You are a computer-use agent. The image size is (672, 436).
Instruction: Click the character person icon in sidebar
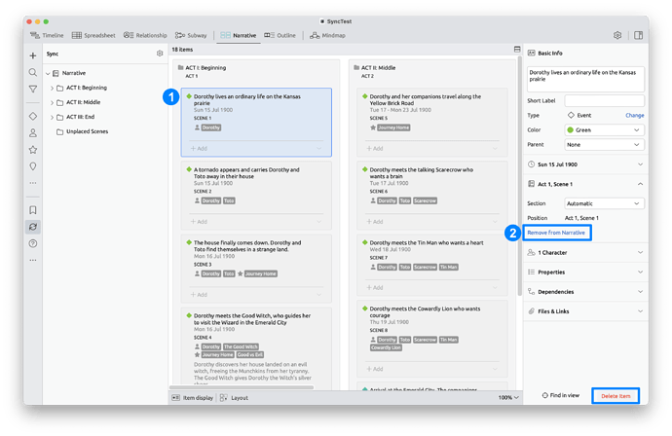(x=33, y=132)
